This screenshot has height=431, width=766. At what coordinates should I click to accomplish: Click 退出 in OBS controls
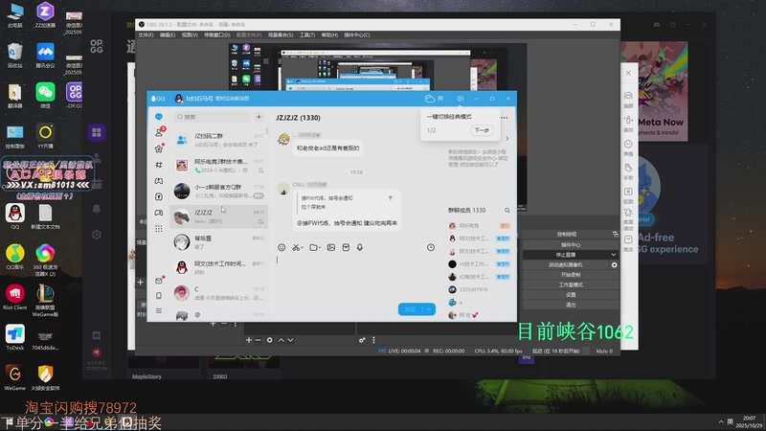tap(571, 305)
